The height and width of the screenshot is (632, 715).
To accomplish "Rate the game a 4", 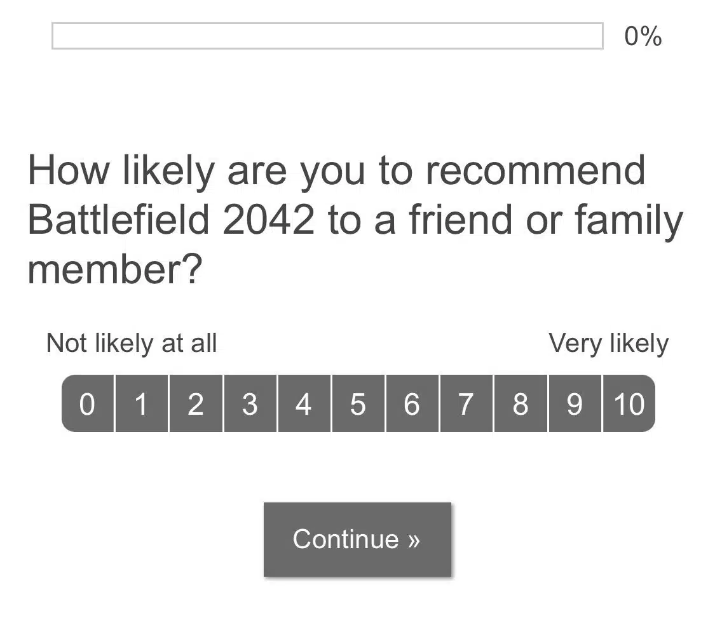I will point(304,404).
